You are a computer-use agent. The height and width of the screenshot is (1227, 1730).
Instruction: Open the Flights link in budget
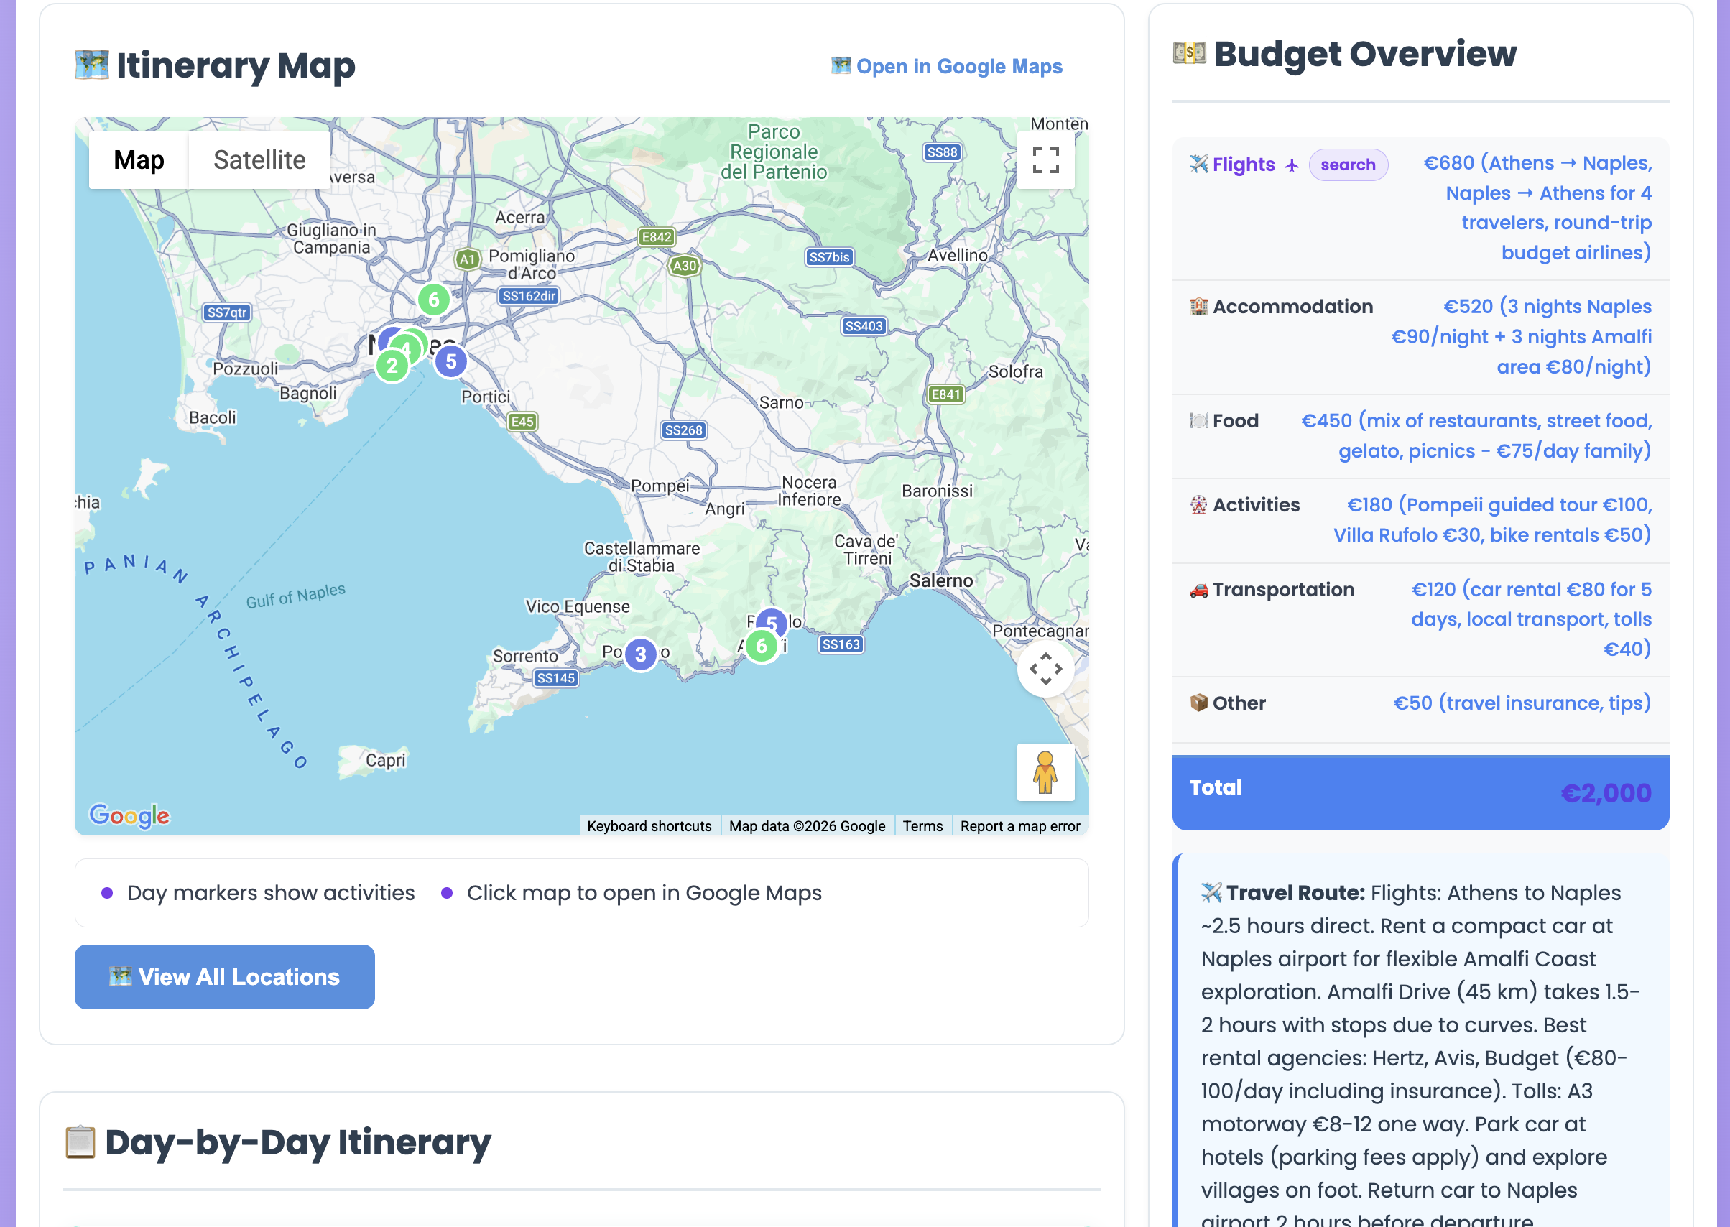click(1244, 164)
